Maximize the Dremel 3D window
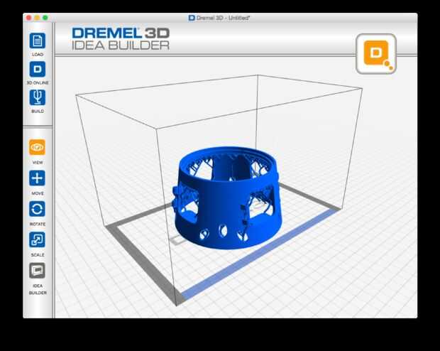The height and width of the screenshot is (351, 440). tap(45, 18)
